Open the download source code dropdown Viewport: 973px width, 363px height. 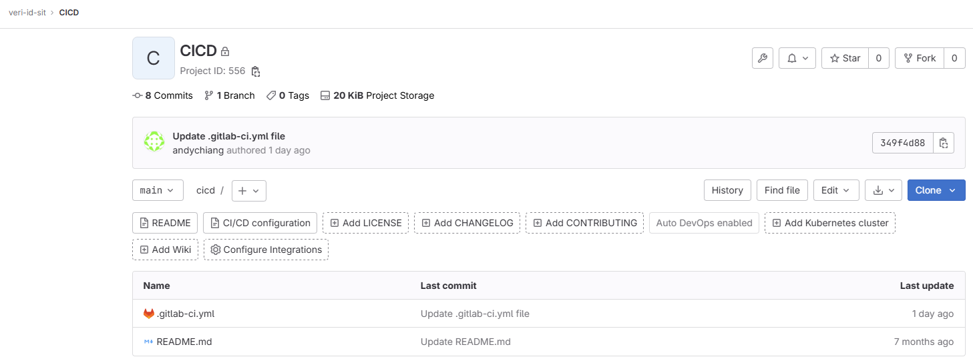883,190
